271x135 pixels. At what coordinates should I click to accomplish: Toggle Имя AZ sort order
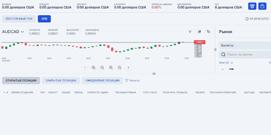(x=226, y=62)
